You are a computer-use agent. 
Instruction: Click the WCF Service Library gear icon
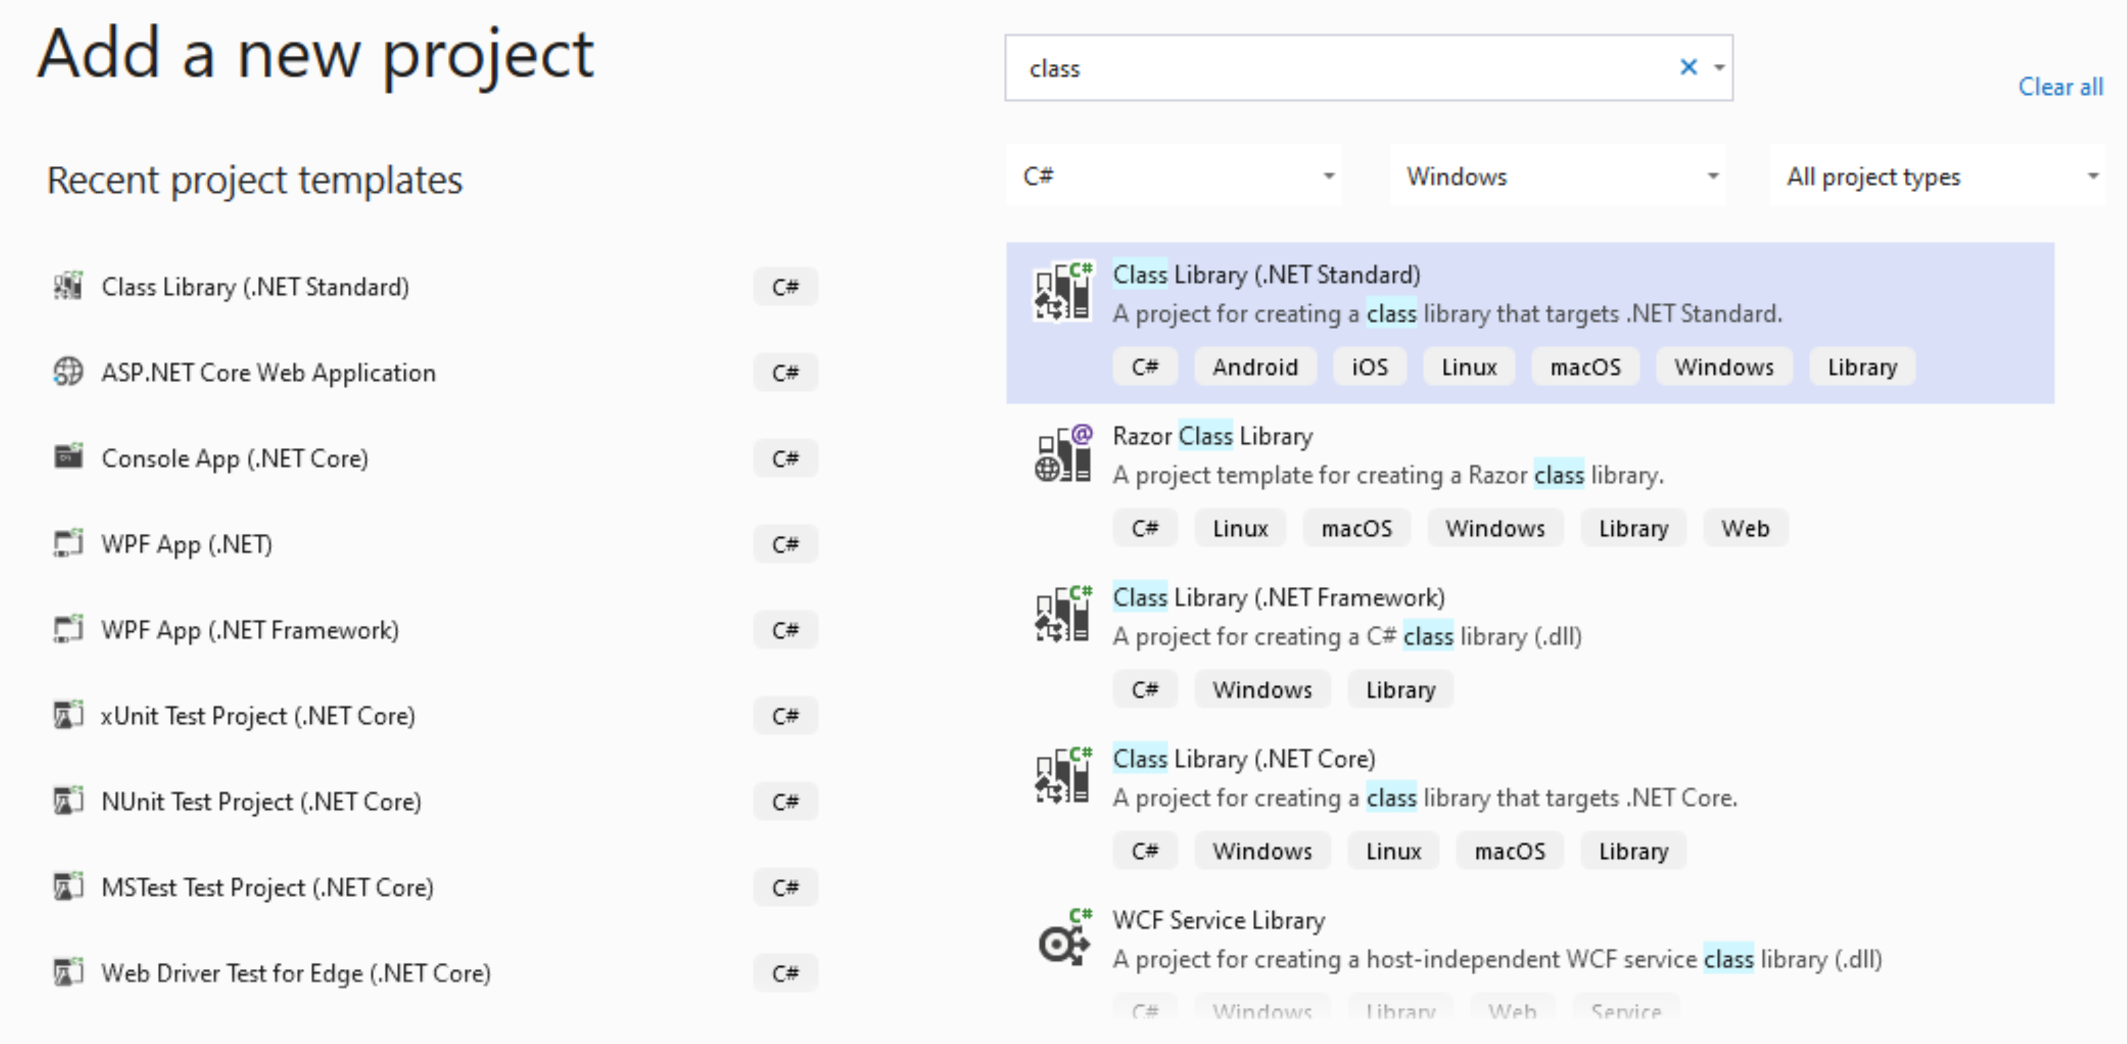[x=1065, y=936]
